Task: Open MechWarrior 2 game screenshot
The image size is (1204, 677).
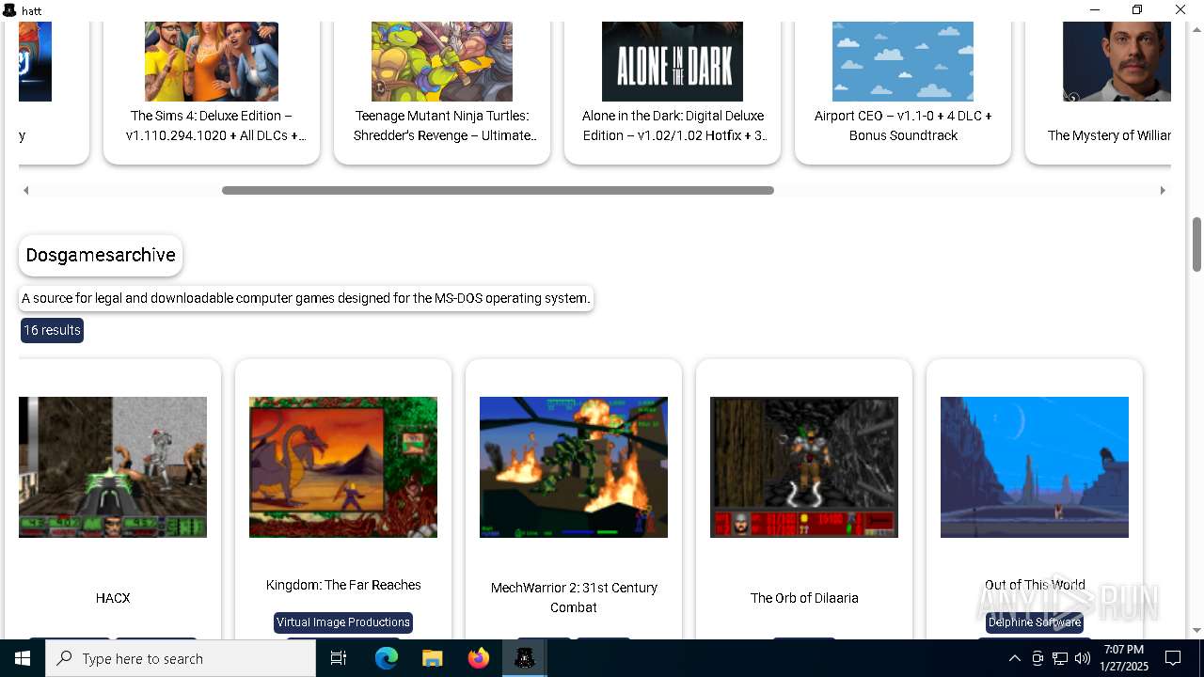Action: 574,467
